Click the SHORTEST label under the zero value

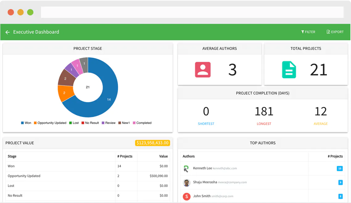pos(206,124)
